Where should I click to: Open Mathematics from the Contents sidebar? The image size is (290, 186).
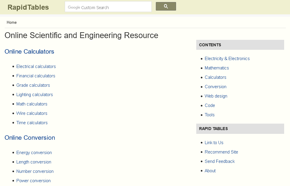[x=217, y=68]
